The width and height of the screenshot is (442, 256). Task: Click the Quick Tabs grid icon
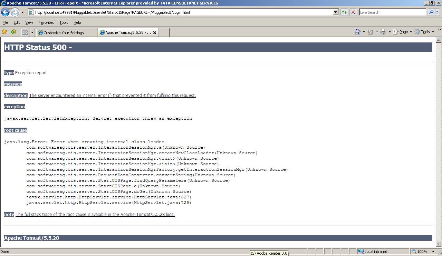coord(25,32)
